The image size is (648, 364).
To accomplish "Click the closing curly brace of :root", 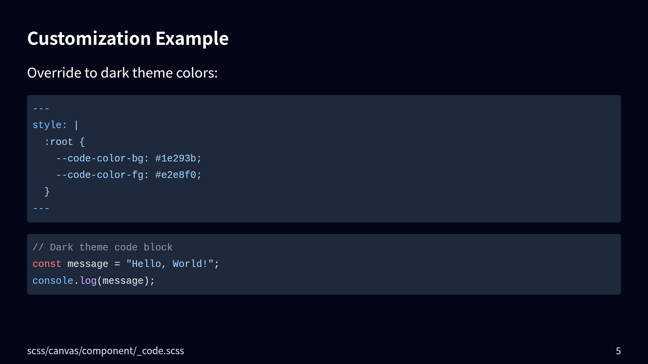I will click(x=47, y=191).
